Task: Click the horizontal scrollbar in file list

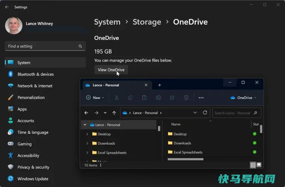Action: coord(186,159)
